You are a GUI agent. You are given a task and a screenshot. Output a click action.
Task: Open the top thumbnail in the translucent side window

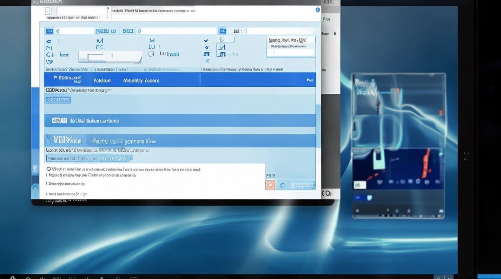pyautogui.click(x=398, y=94)
